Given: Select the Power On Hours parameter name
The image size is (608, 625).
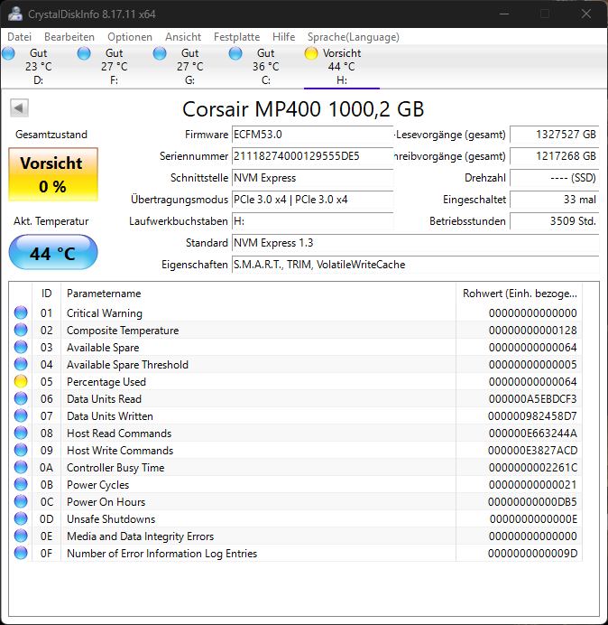Looking at the screenshot, I should 106,502.
